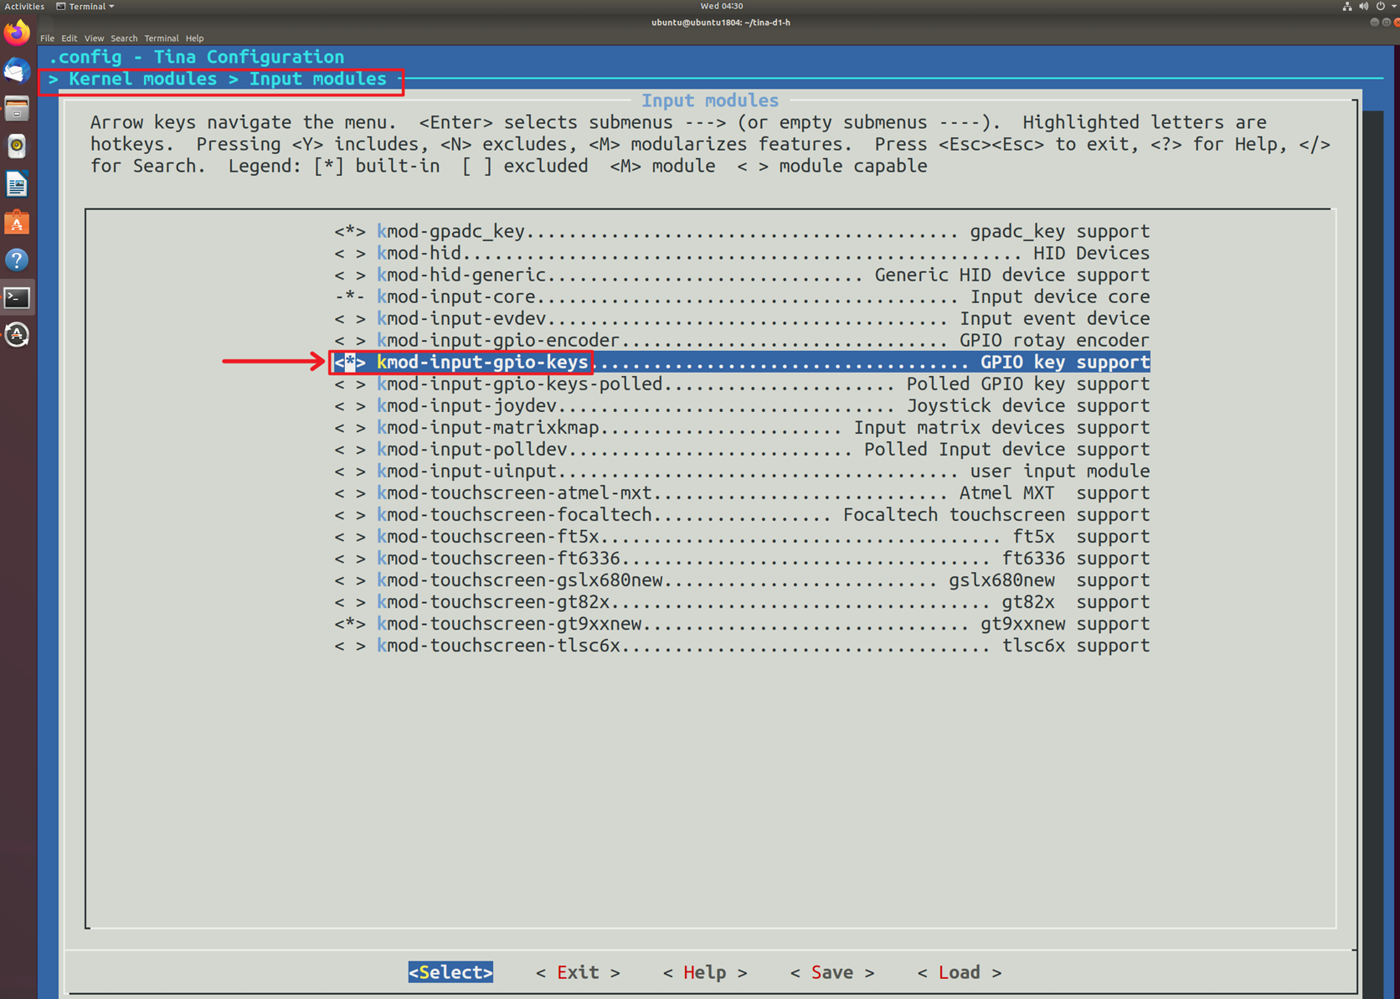
Task: Click the Select button
Action: [x=450, y=972]
